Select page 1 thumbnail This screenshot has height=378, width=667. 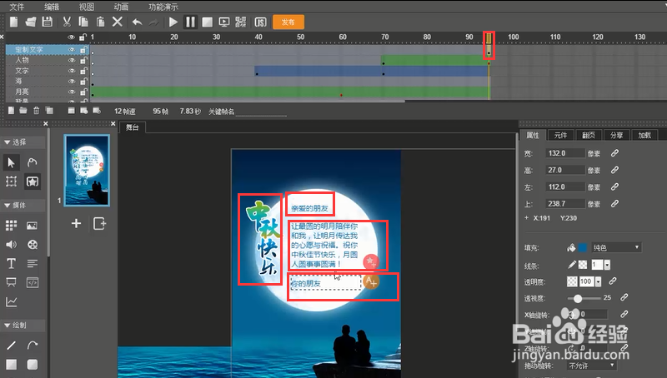point(87,171)
